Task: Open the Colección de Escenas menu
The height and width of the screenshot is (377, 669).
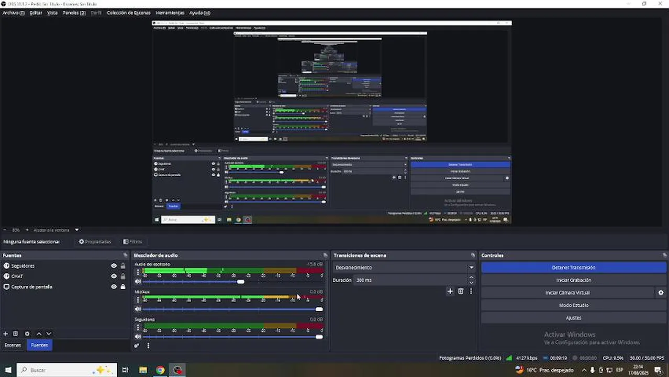Action: pos(128,13)
